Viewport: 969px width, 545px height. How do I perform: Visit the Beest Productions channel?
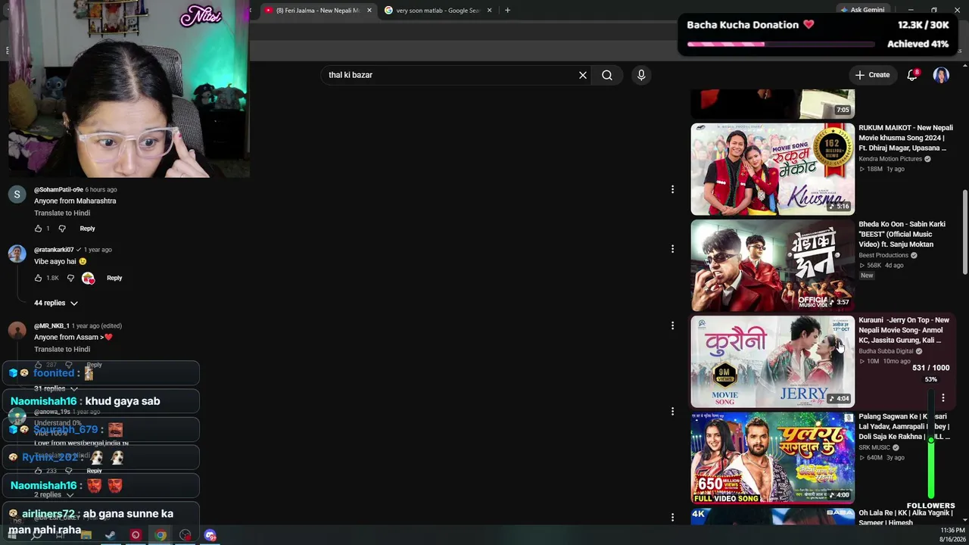[883, 255]
